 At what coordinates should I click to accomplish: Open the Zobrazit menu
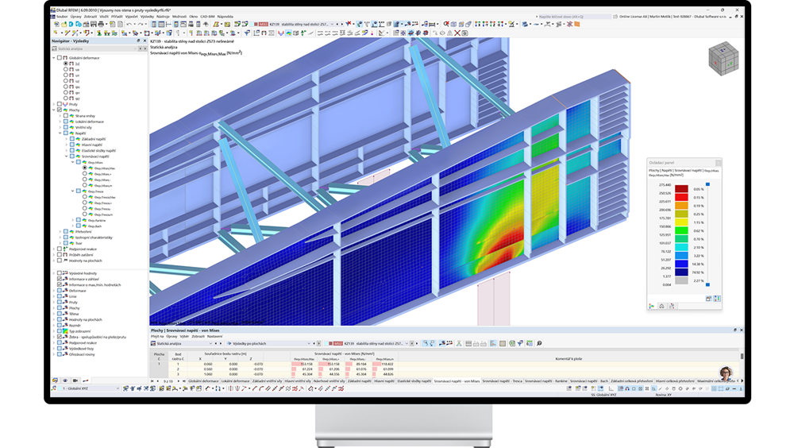[x=91, y=16]
